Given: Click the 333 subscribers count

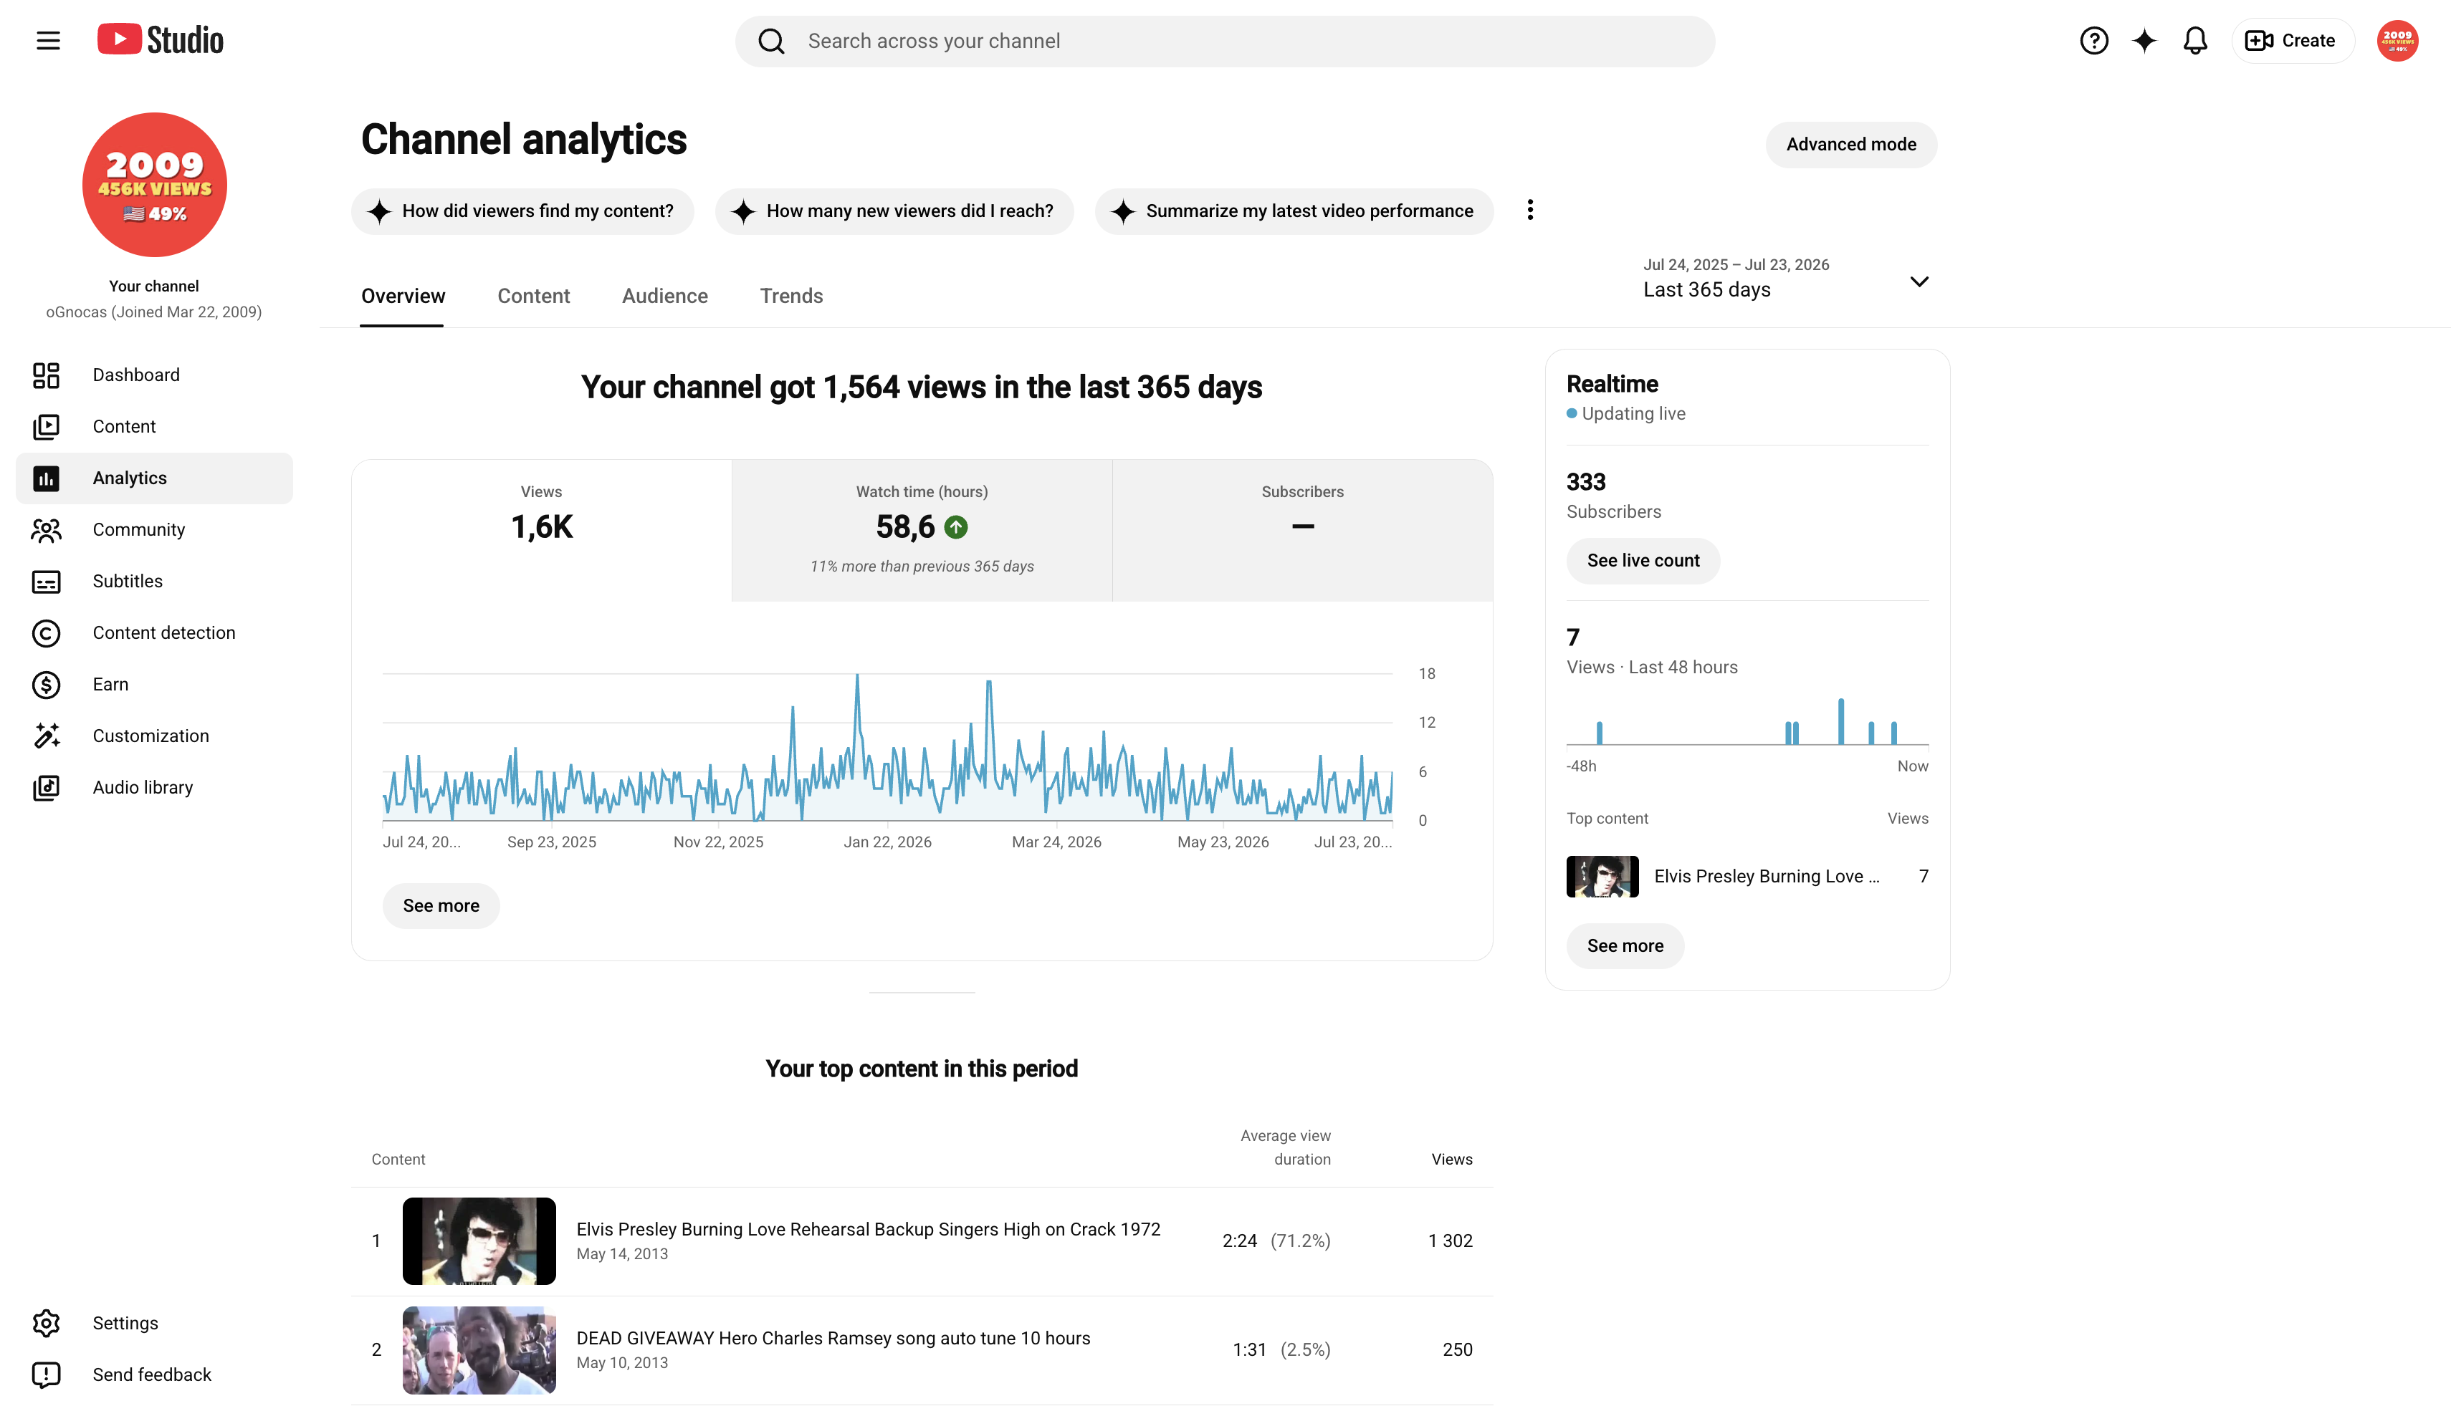Looking at the screenshot, I should [1586, 481].
